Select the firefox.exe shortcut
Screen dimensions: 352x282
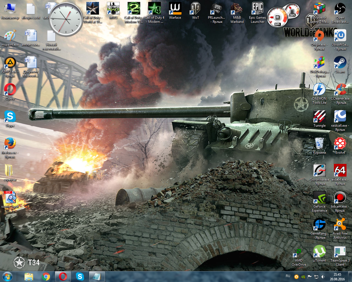(10, 148)
